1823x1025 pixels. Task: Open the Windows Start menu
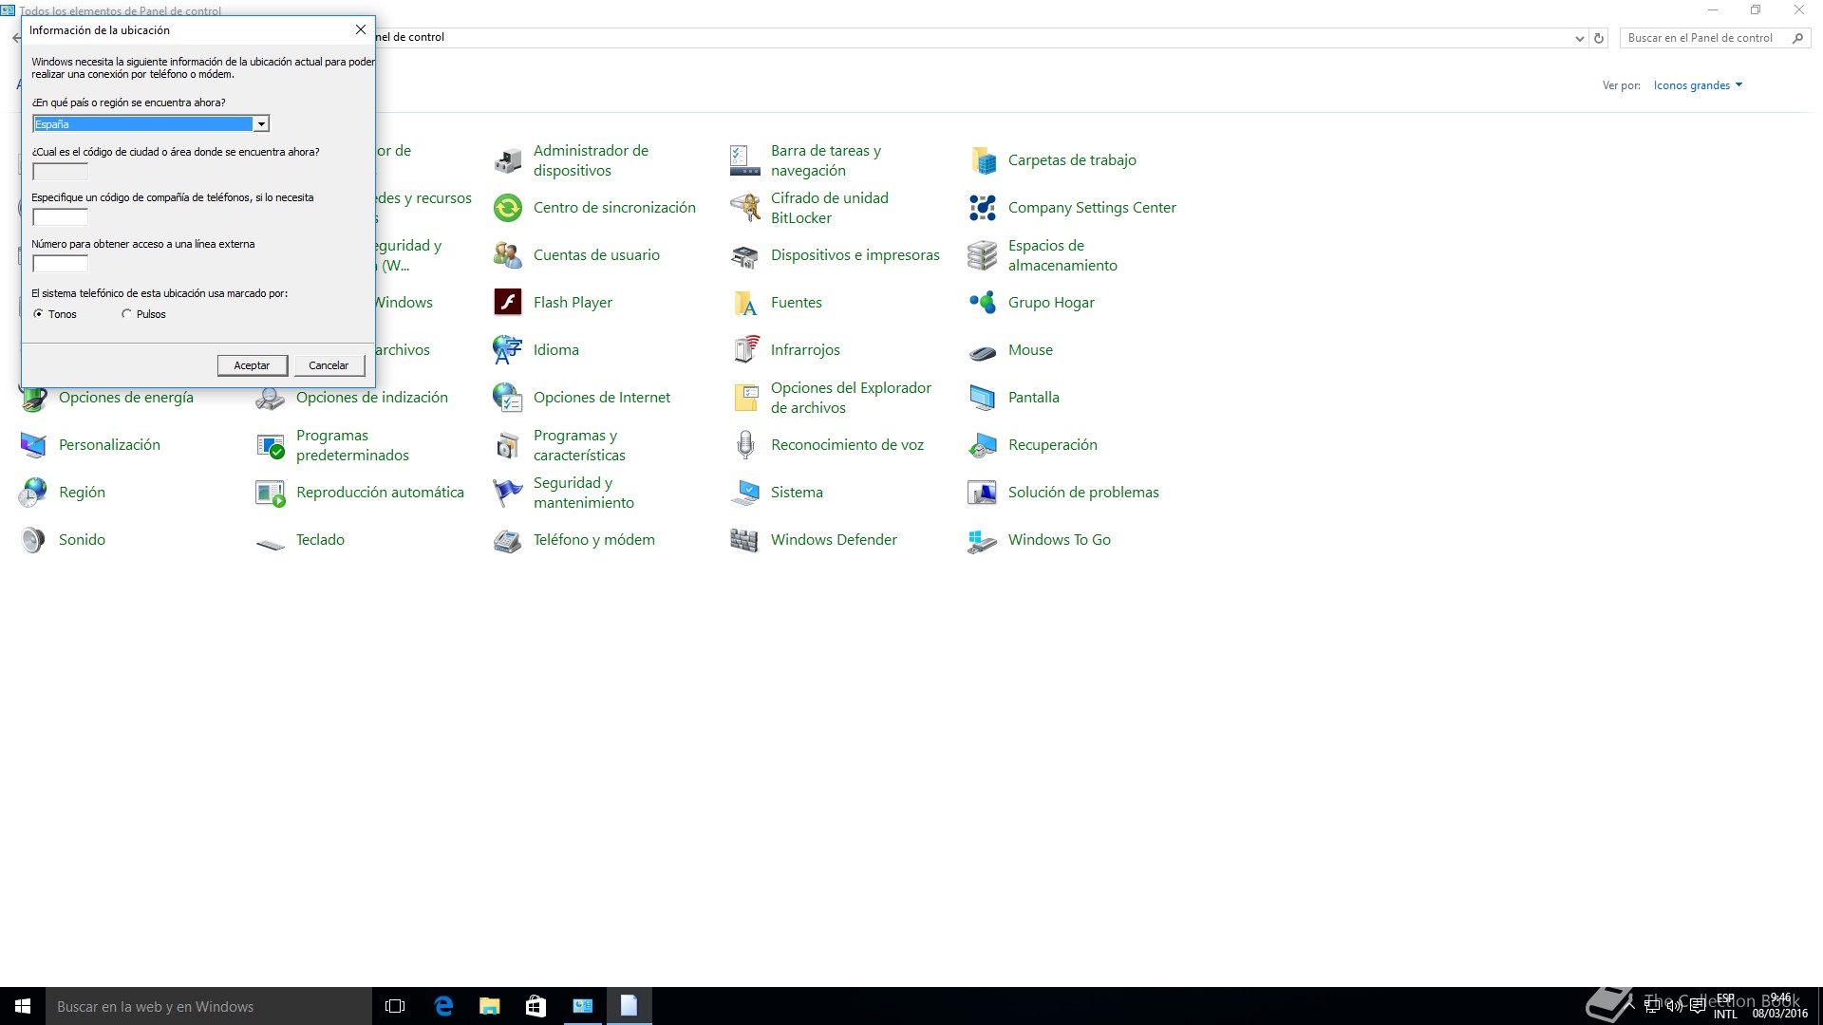23,1006
